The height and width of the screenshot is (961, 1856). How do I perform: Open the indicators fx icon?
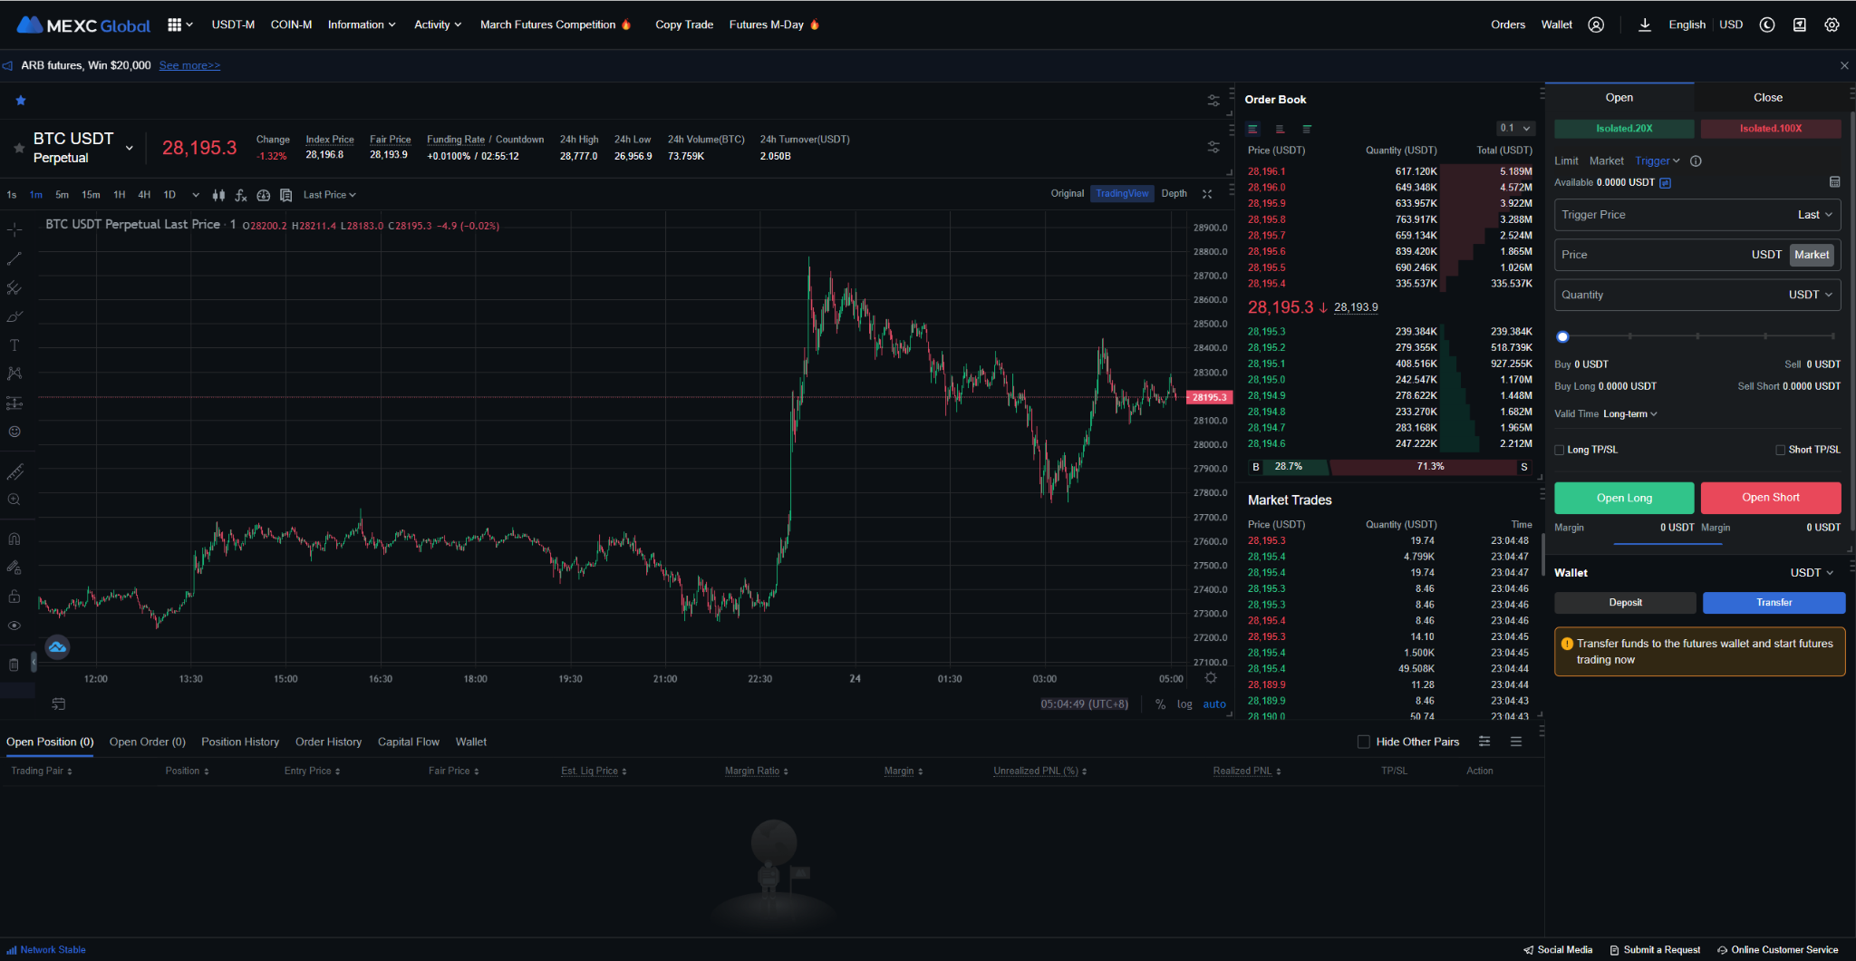(241, 195)
